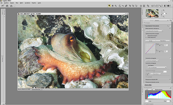The image size is (173, 105).
Task: Open the 'Non modificato' dropdown
Action: (x=157, y=67)
